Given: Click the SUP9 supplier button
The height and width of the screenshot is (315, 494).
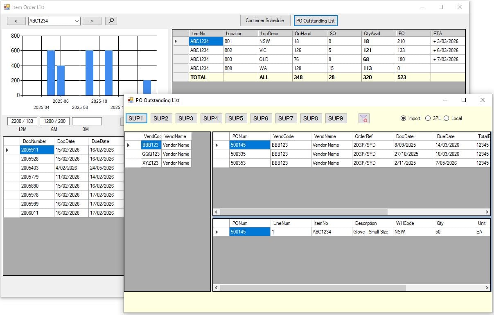Looking at the screenshot, I should click(336, 118).
